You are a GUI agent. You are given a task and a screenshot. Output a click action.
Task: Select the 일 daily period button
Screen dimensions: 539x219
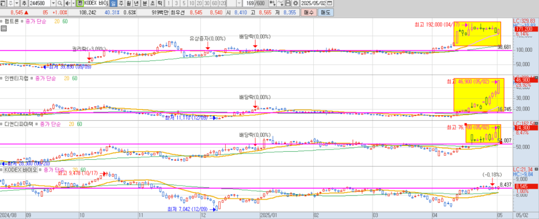pos(113,3)
